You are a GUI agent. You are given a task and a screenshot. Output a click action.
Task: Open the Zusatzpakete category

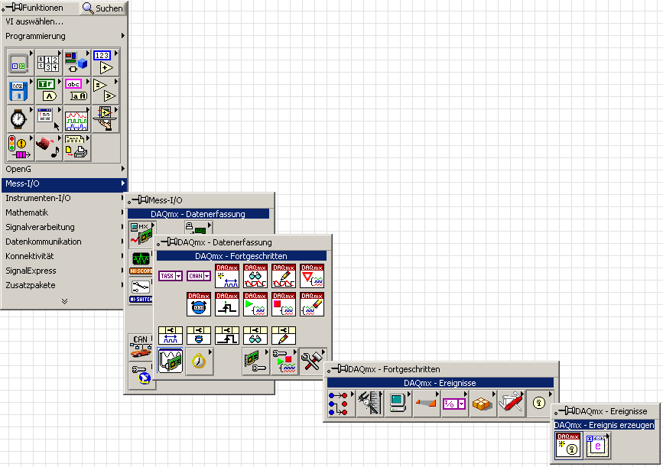64,285
